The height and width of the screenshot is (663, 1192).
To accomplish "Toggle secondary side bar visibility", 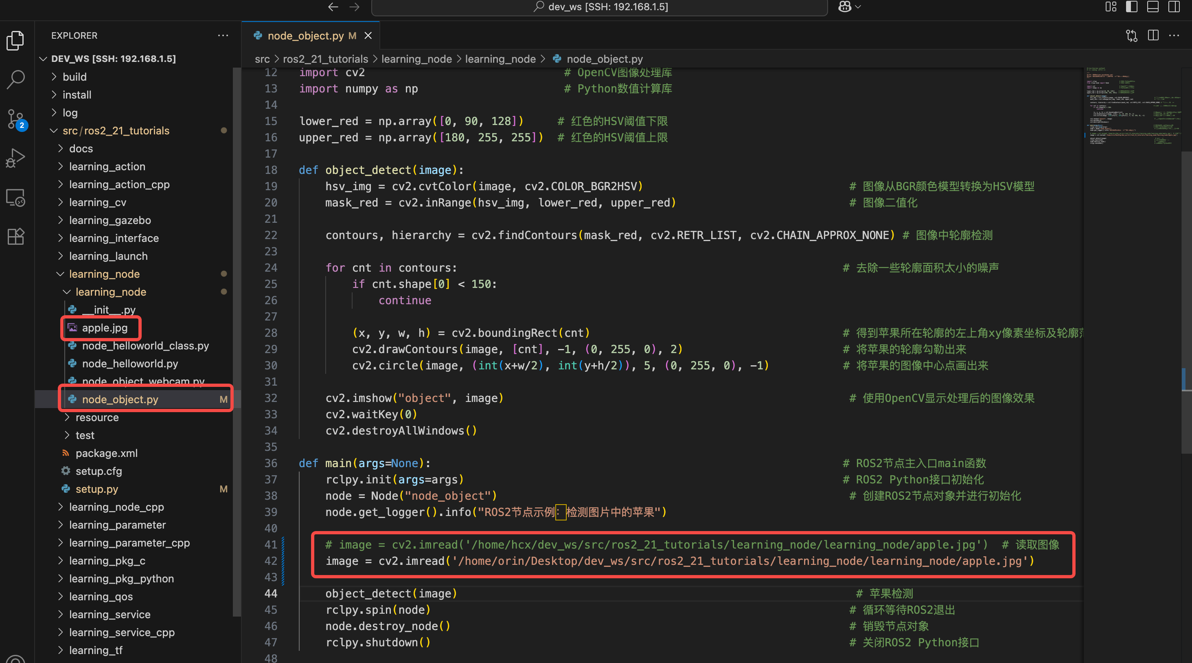I will (1174, 7).
